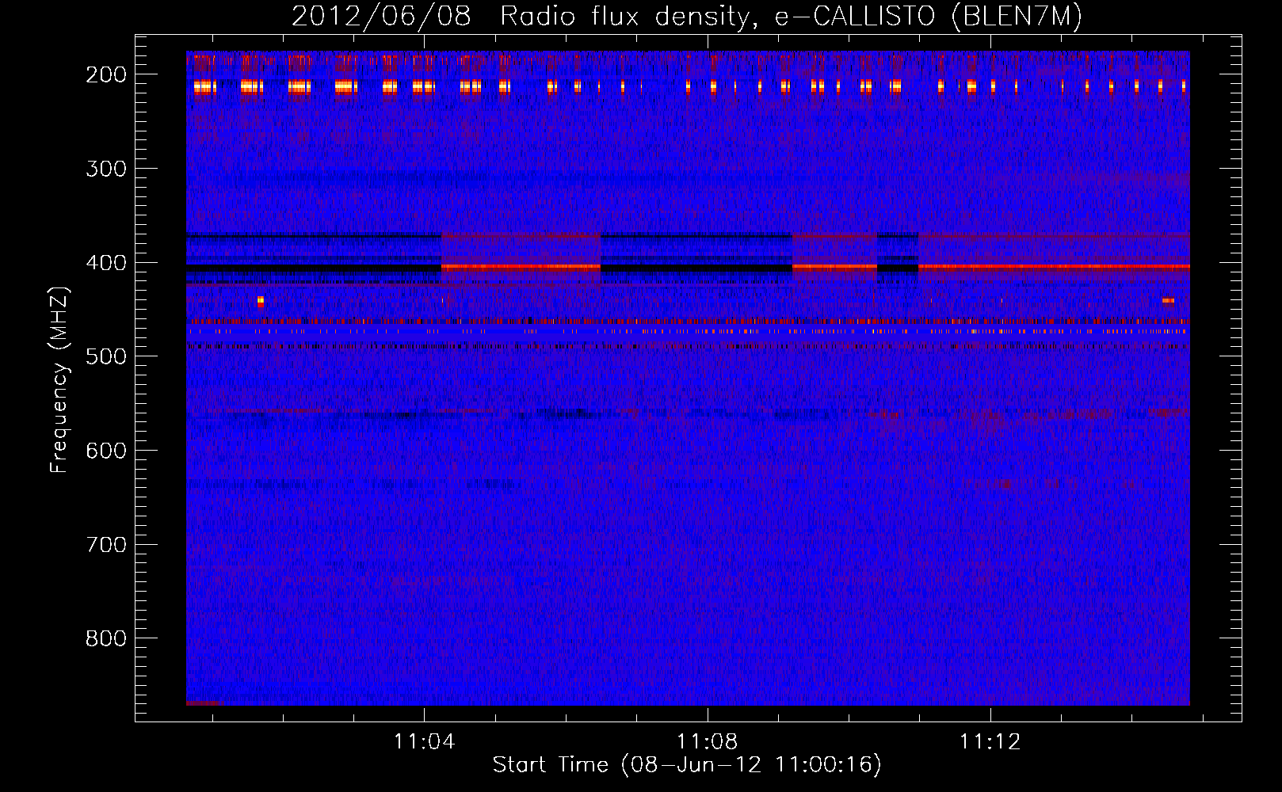Click the 300 frequency tick label

click(x=106, y=169)
